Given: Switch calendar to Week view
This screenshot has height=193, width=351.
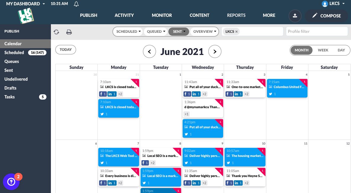Looking at the screenshot, I should tap(323, 50).
